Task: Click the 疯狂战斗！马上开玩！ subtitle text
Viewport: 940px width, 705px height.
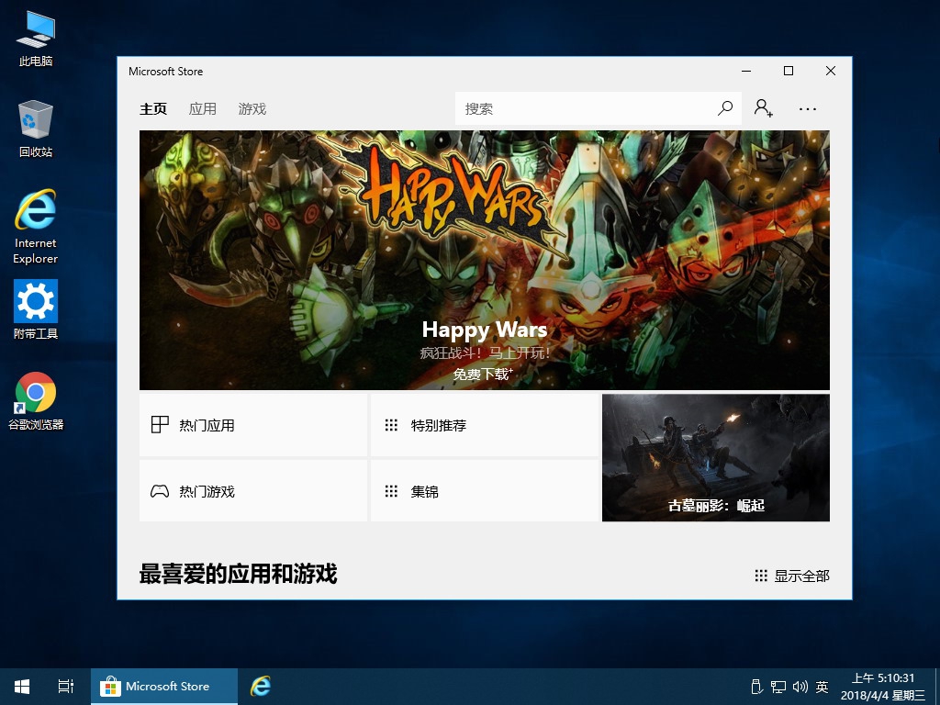Action: (x=485, y=353)
